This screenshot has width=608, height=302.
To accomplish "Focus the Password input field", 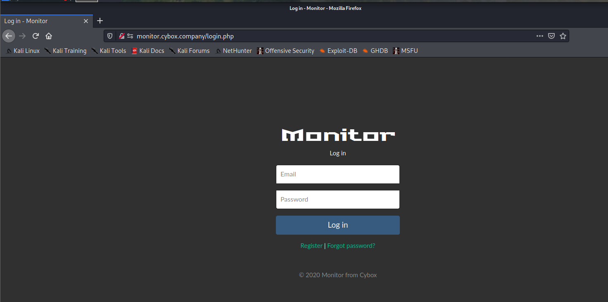I will coord(338,200).
